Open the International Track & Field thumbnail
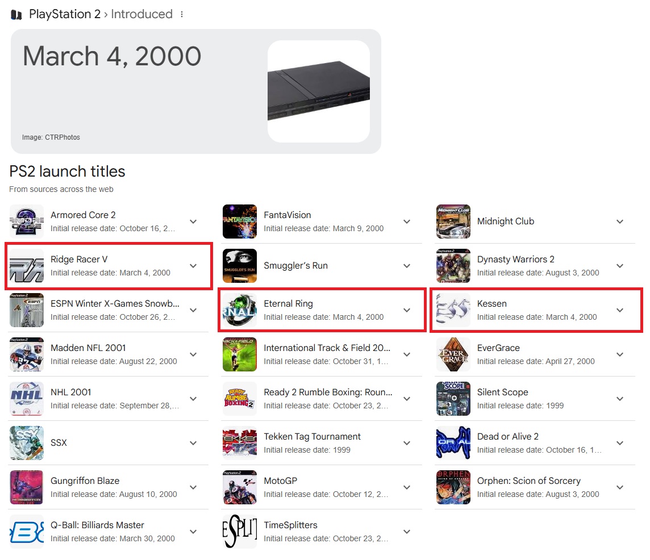The height and width of the screenshot is (560, 650). pos(240,354)
